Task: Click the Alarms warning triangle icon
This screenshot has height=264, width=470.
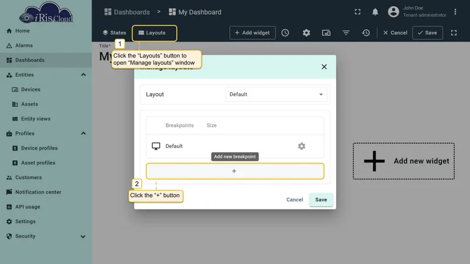Action: (x=9, y=46)
